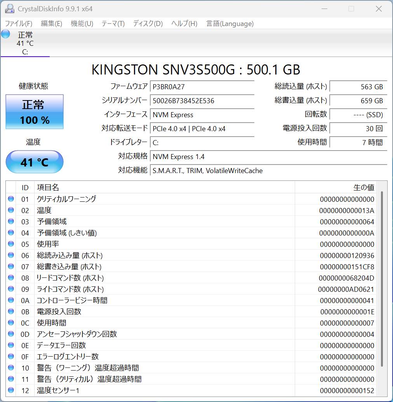393x402 pixels.
Task: Click the status orb for 04 予備領域 (しきい値)
Action: tap(11, 232)
